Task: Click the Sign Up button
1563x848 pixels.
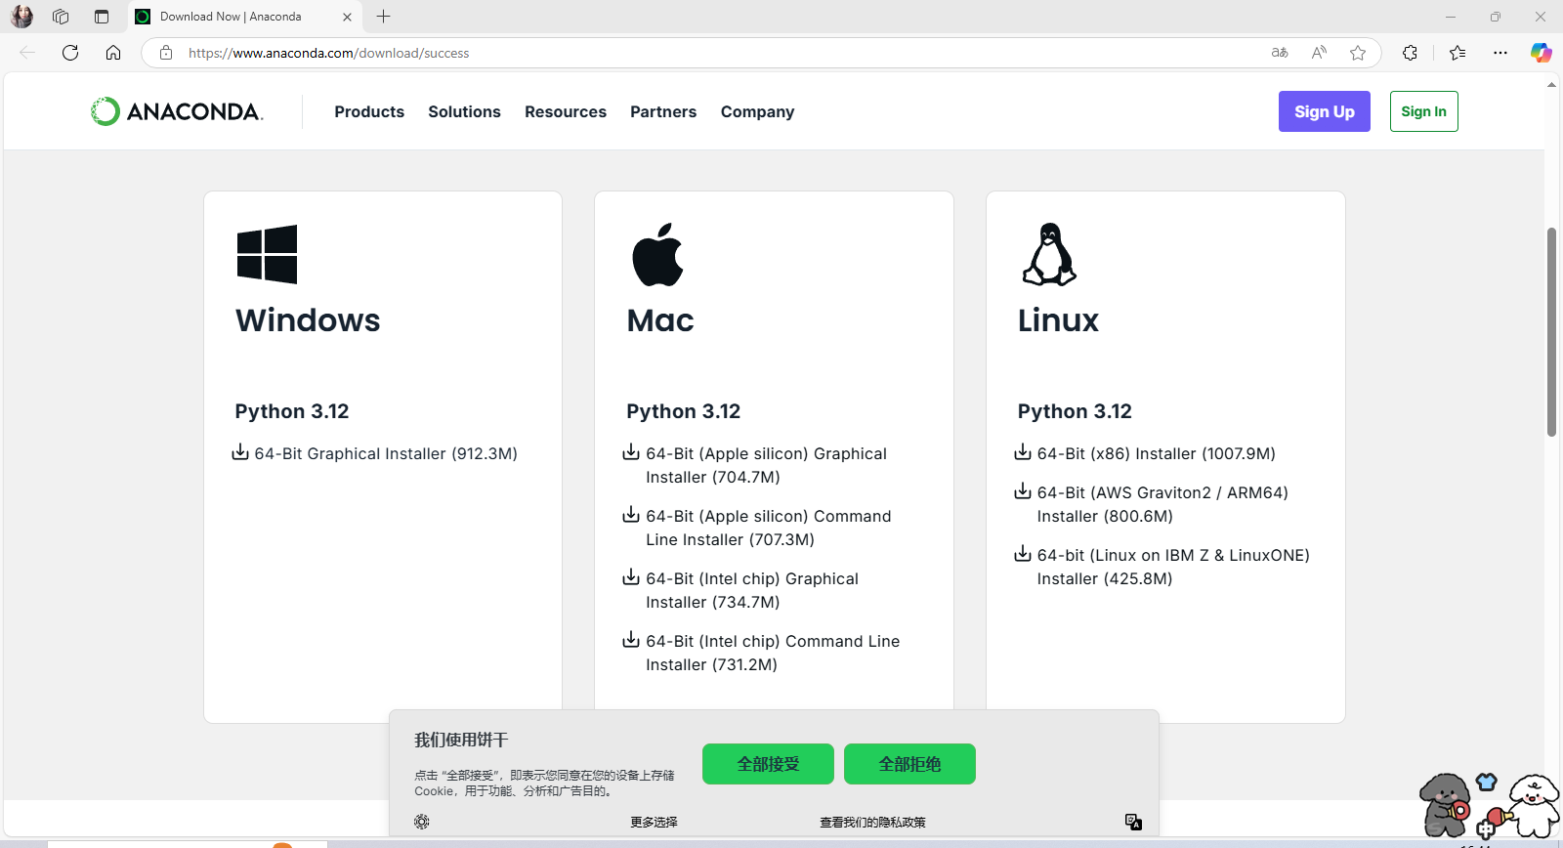Action: [x=1325, y=111]
